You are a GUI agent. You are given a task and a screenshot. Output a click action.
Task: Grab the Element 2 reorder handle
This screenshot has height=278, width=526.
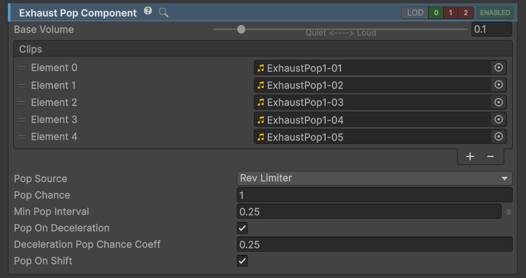(22, 103)
